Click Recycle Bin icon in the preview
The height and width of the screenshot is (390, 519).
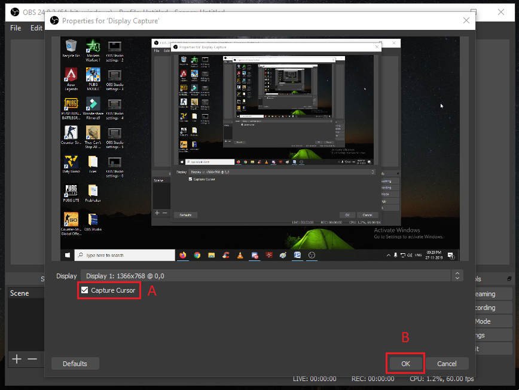click(x=71, y=47)
